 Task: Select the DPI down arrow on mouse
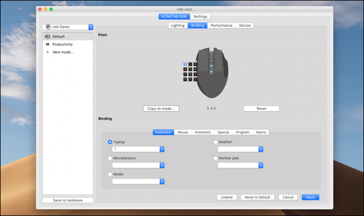(211, 72)
